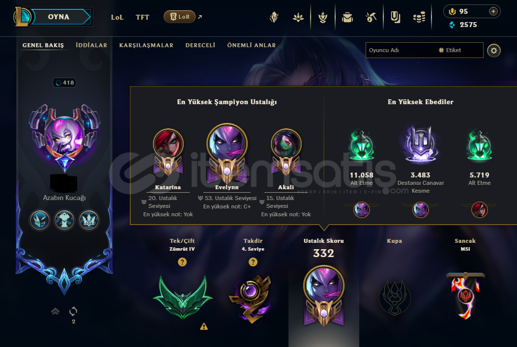Viewport: 517px width, 347px height.
Task: Open the Clash trophy icon in navbar
Action: tap(323, 17)
